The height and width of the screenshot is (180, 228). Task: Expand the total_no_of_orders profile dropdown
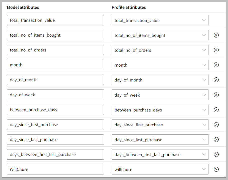click(160, 50)
